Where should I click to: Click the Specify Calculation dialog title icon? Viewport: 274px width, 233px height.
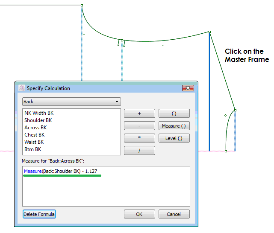click(x=21, y=88)
